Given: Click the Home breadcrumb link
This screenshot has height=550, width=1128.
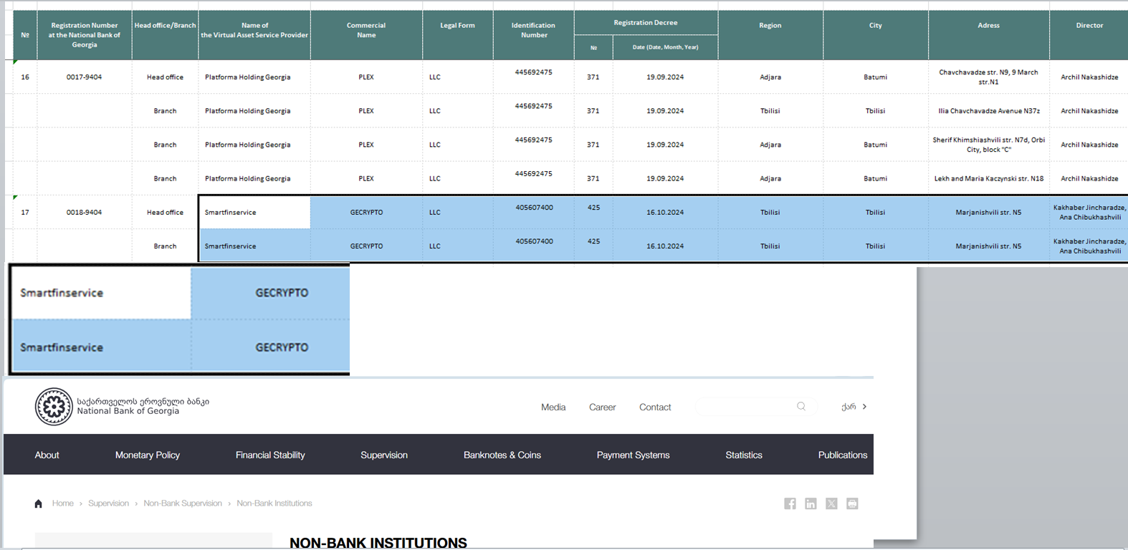Looking at the screenshot, I should (63, 503).
